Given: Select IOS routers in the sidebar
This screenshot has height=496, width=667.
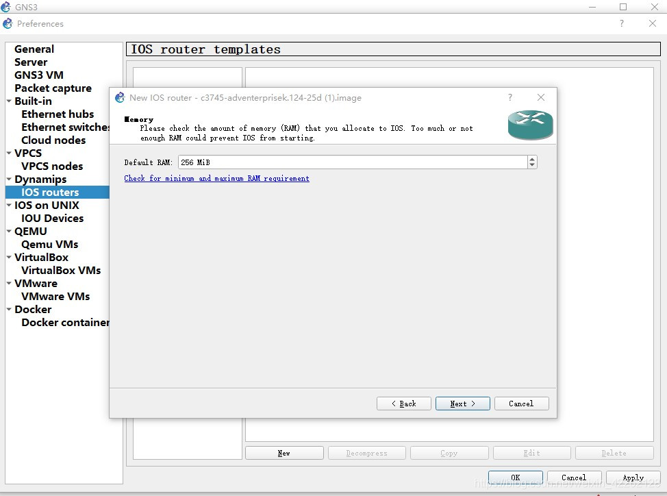Looking at the screenshot, I should tap(50, 193).
